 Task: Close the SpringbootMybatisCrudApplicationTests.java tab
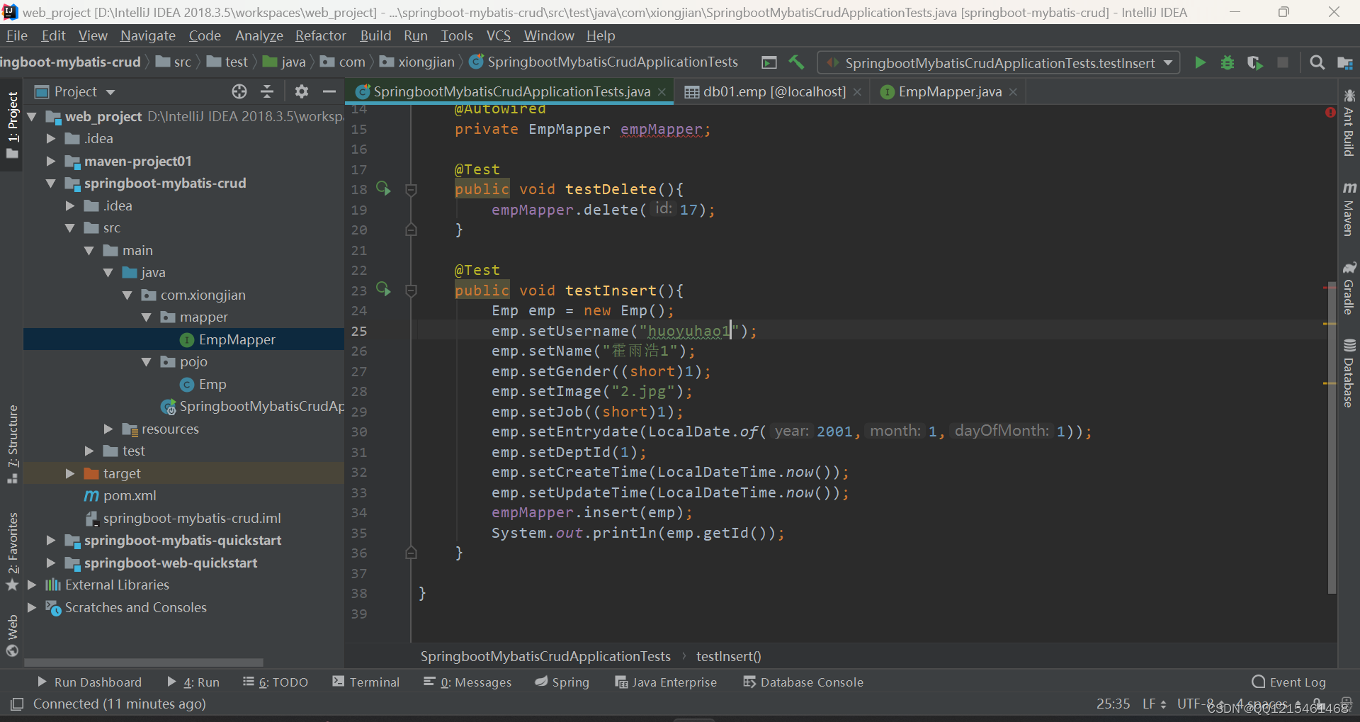(662, 92)
